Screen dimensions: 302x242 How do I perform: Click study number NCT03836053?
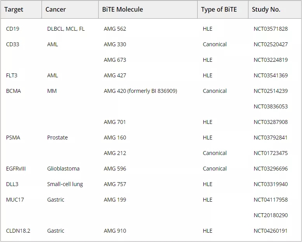271,106
